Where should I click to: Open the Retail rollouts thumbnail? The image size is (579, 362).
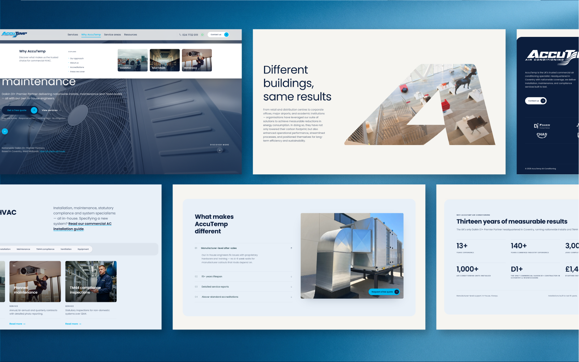point(165,60)
